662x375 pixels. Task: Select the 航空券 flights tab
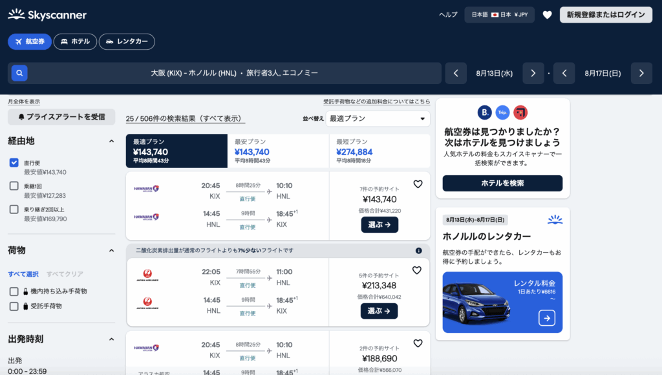[x=30, y=41]
